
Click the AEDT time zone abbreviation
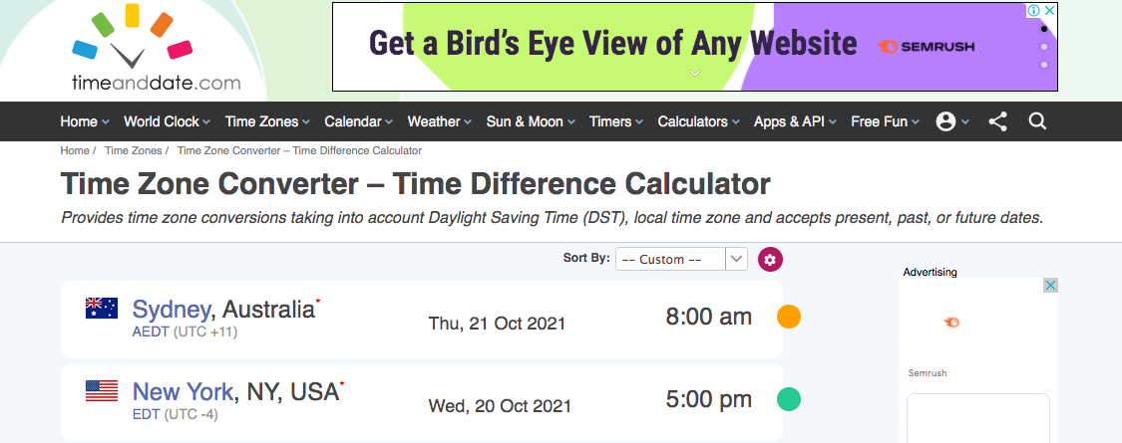pyautogui.click(x=151, y=332)
